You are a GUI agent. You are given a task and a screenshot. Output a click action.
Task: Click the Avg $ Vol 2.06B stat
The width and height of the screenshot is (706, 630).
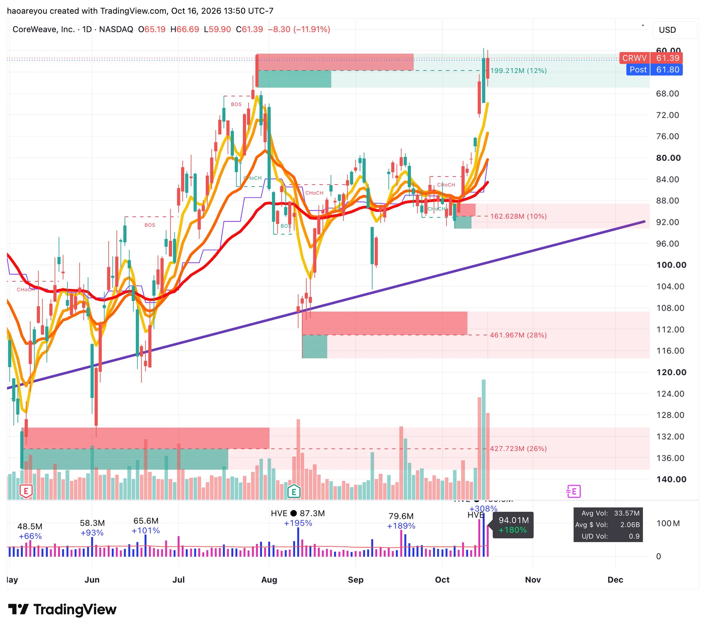coord(608,524)
